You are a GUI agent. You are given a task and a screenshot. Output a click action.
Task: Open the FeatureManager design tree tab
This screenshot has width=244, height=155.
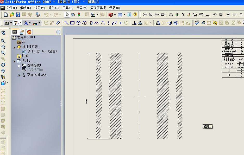pyautogui.click(x=15, y=32)
